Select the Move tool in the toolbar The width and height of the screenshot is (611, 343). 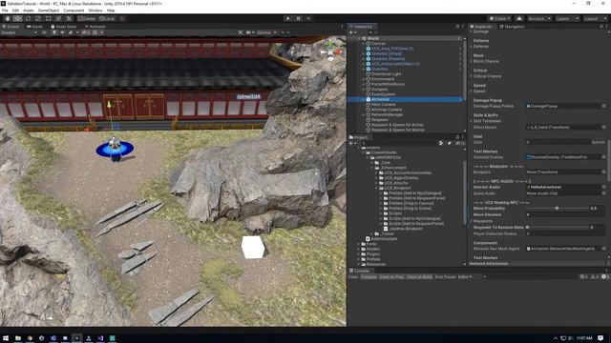tap(17, 18)
